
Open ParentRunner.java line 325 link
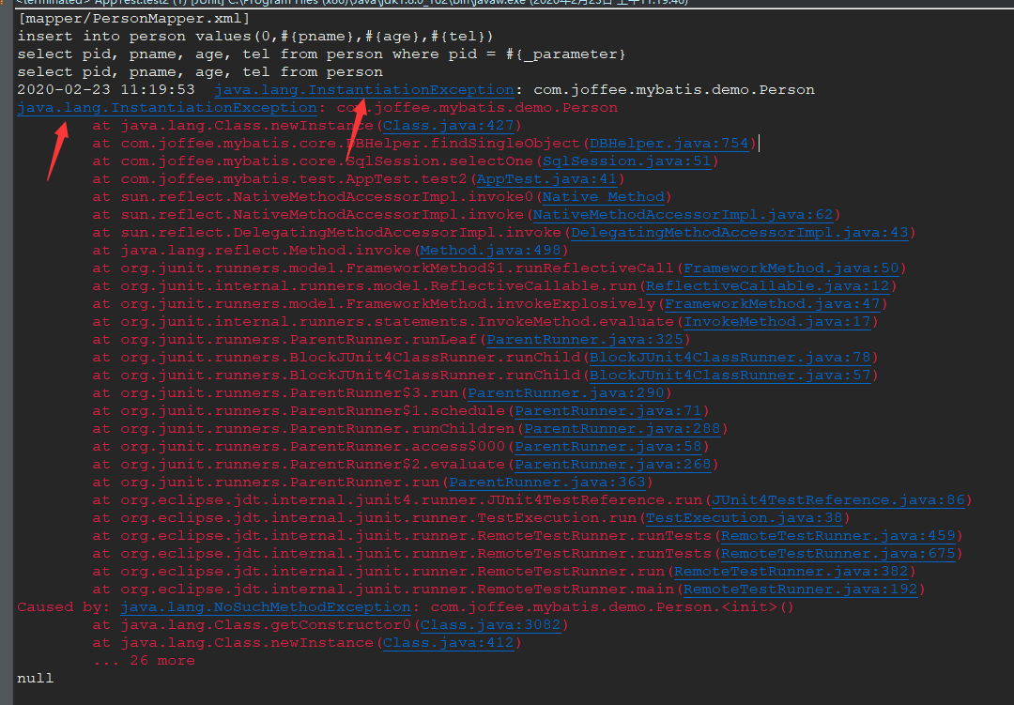(586, 339)
